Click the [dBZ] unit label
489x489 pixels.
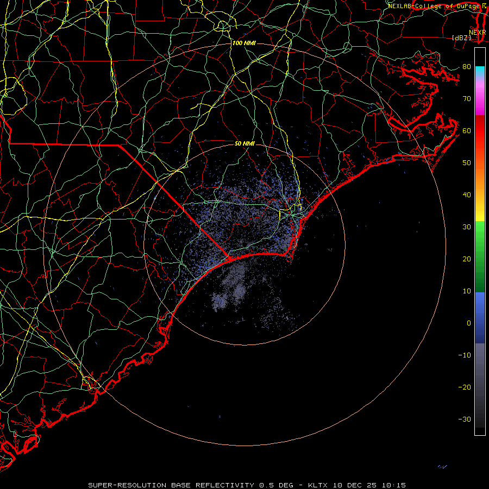[x=461, y=38]
